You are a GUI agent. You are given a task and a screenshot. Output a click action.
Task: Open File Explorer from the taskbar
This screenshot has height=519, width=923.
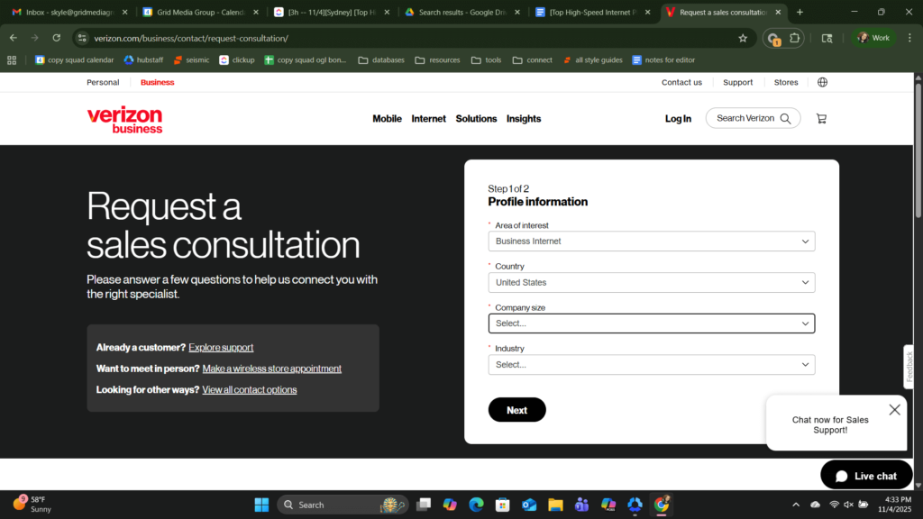coord(555,505)
